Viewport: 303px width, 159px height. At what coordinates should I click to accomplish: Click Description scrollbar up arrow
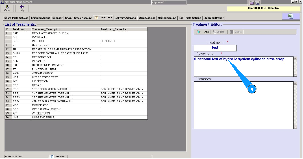[x=295, y=58]
